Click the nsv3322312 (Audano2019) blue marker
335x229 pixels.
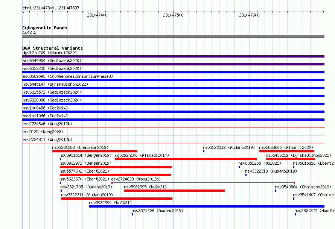pos(204,151)
